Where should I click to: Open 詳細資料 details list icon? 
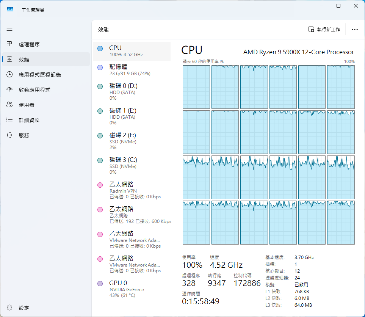tap(9, 120)
